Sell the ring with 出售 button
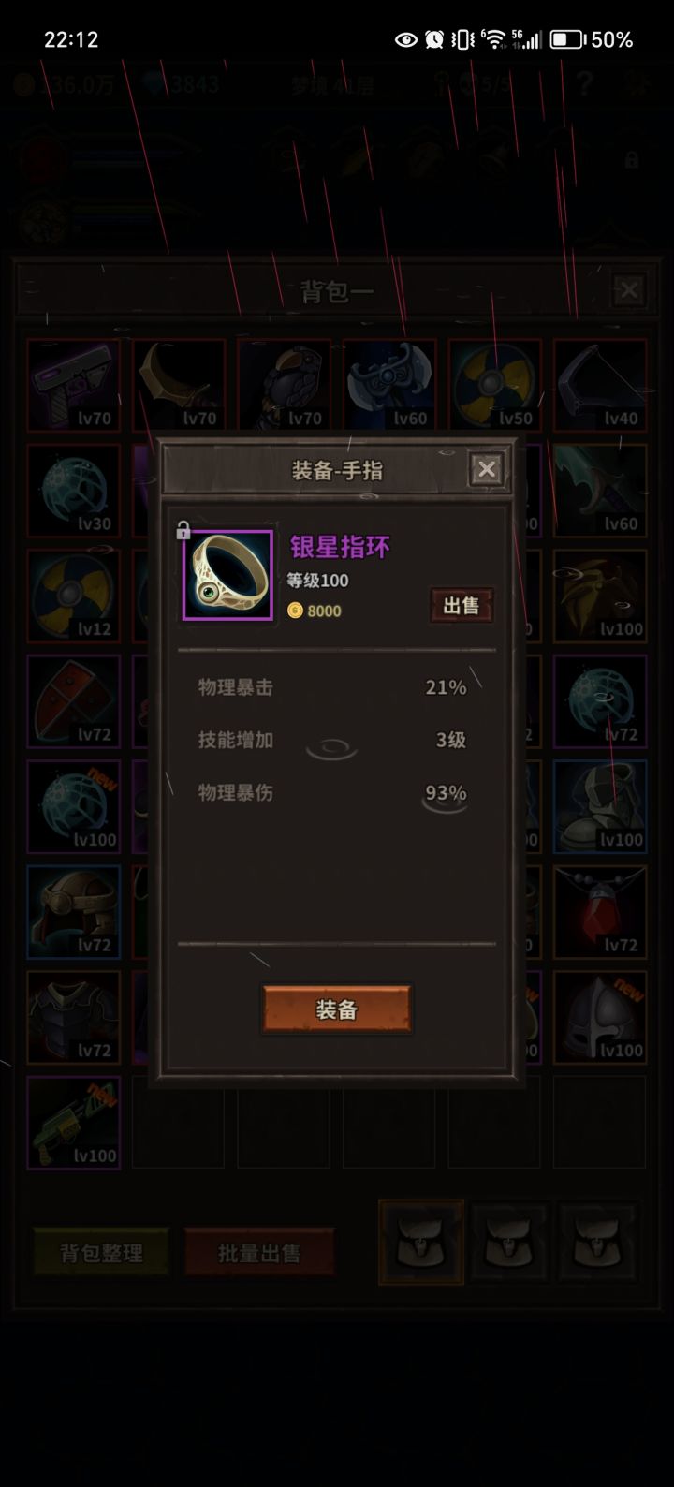Viewport: 674px width, 1487px height. tap(462, 605)
